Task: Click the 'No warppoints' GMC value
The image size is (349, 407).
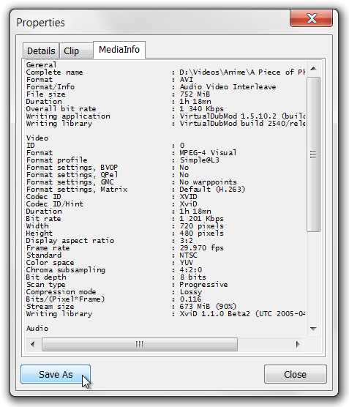Action: pos(208,182)
